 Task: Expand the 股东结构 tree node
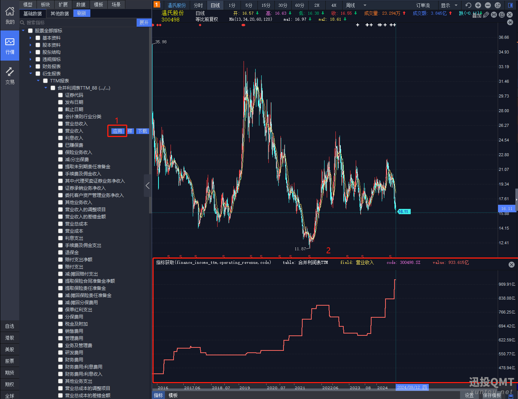31,52
